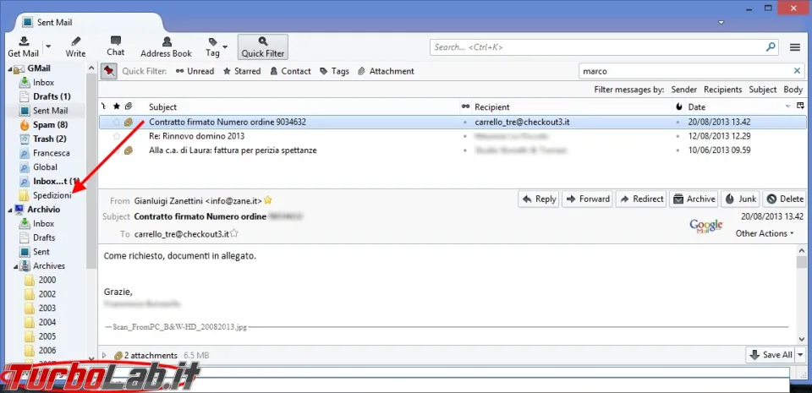Clear the marco quick filter text

click(797, 71)
